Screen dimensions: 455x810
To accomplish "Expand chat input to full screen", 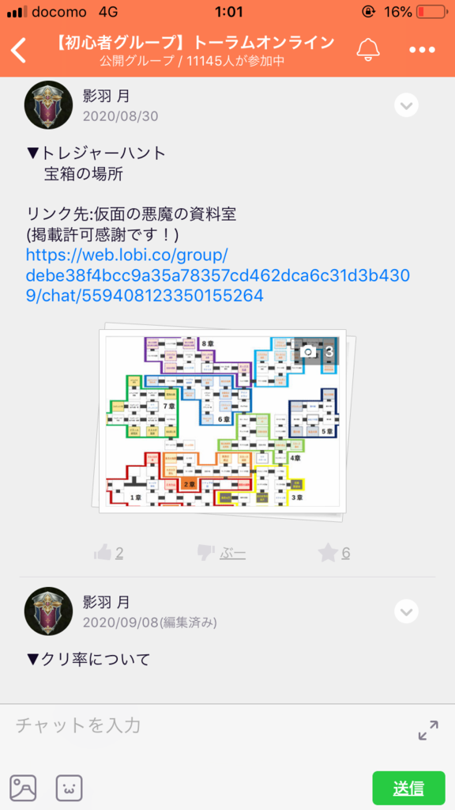I will 428,730.
